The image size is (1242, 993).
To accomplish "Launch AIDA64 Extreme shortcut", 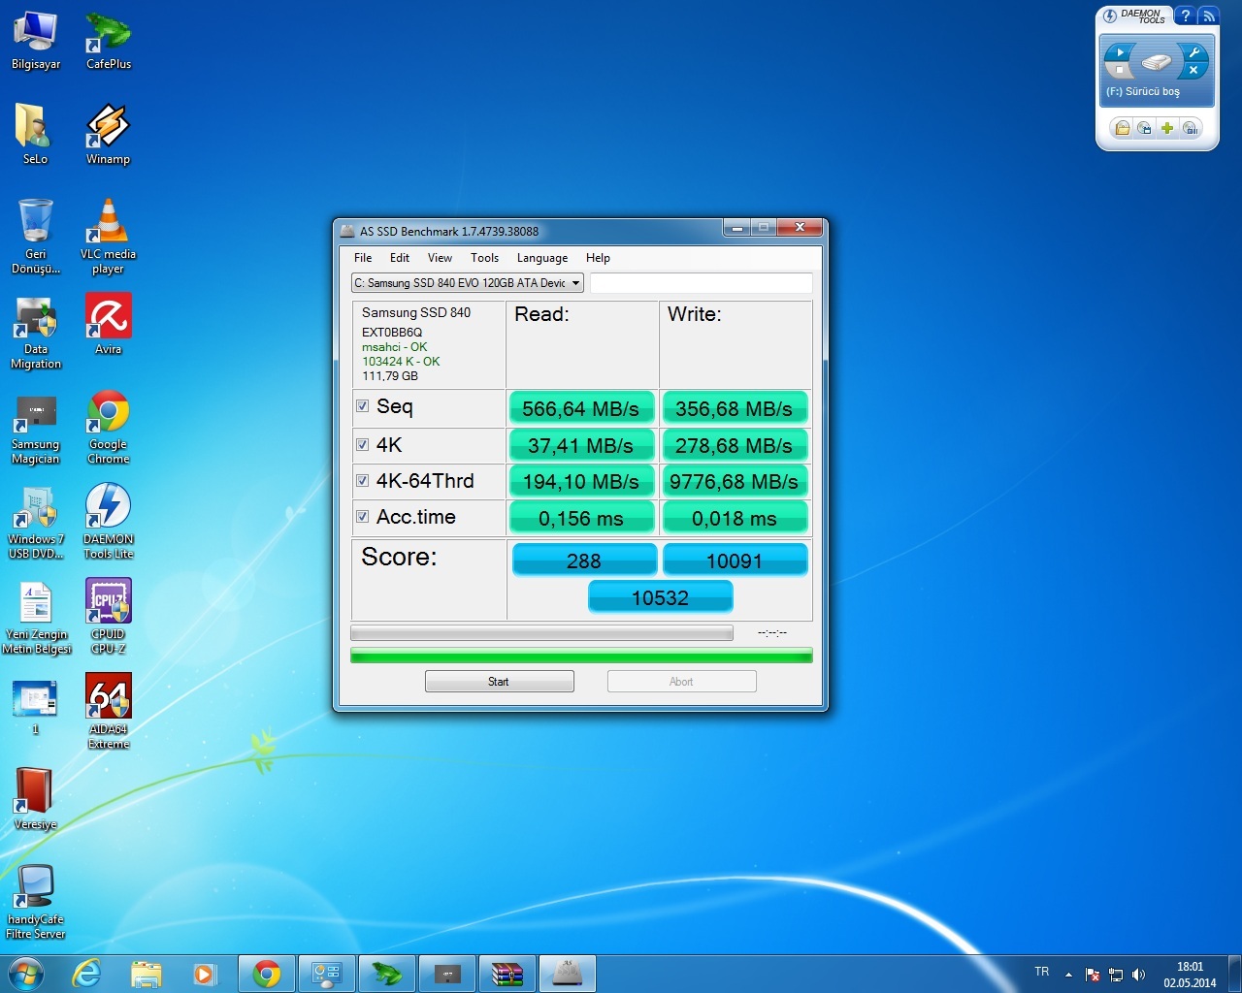I will pyautogui.click(x=108, y=712).
